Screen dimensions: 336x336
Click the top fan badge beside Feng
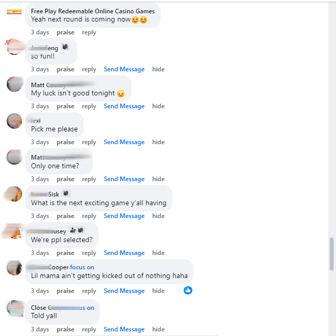65,47
